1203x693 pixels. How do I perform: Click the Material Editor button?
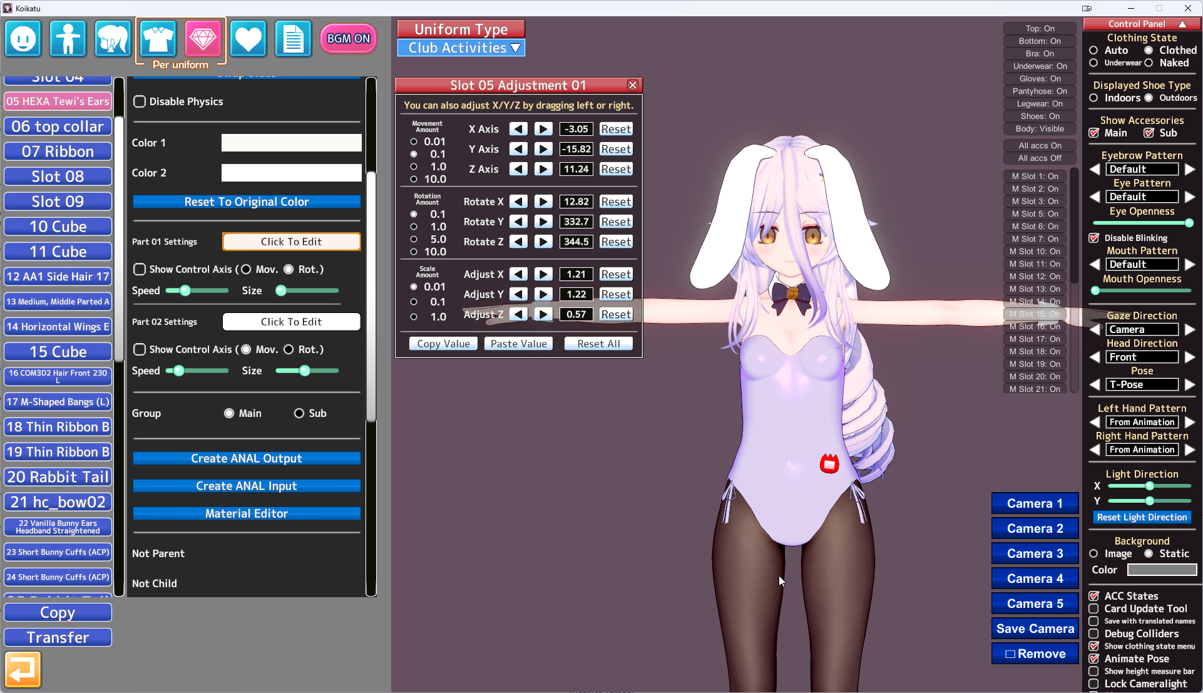point(247,513)
